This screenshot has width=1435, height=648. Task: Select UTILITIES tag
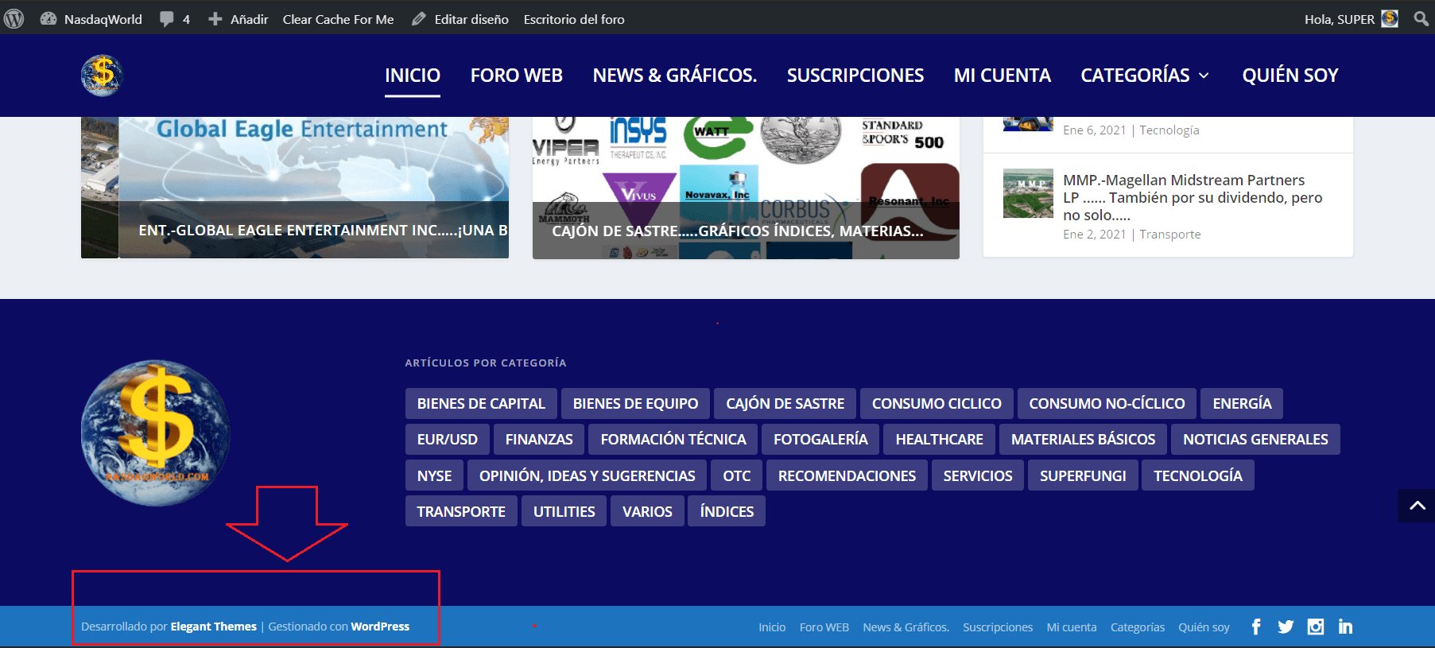click(564, 512)
